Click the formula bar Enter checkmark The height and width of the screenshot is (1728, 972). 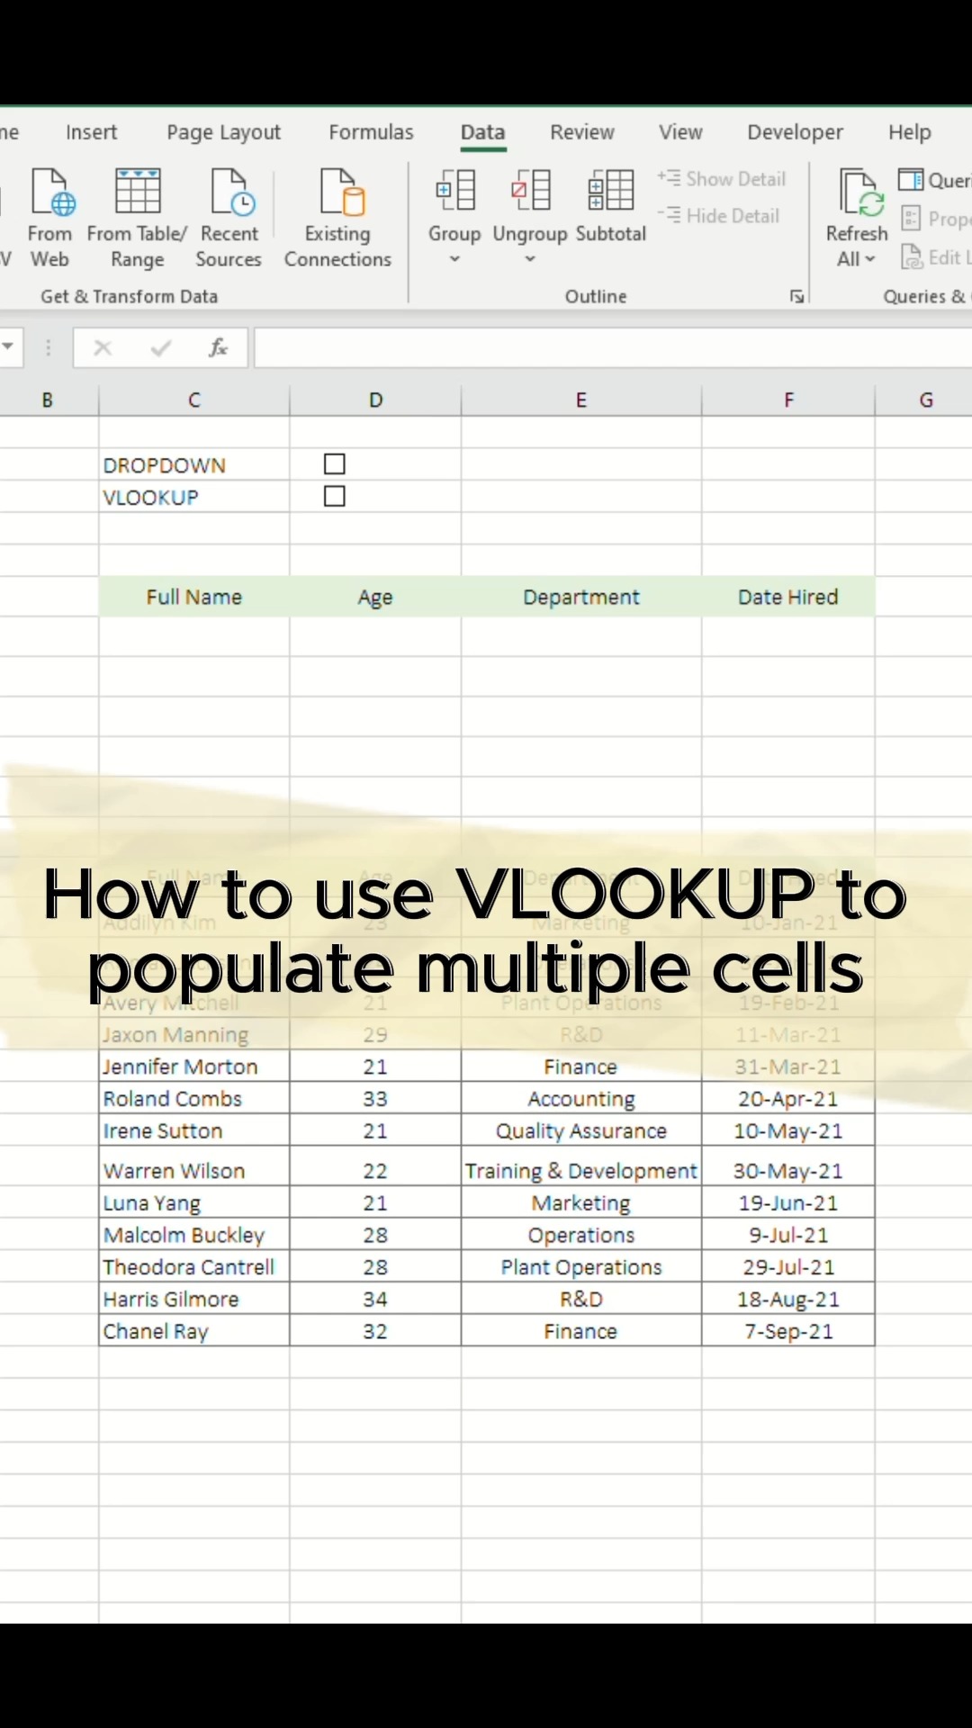click(161, 347)
